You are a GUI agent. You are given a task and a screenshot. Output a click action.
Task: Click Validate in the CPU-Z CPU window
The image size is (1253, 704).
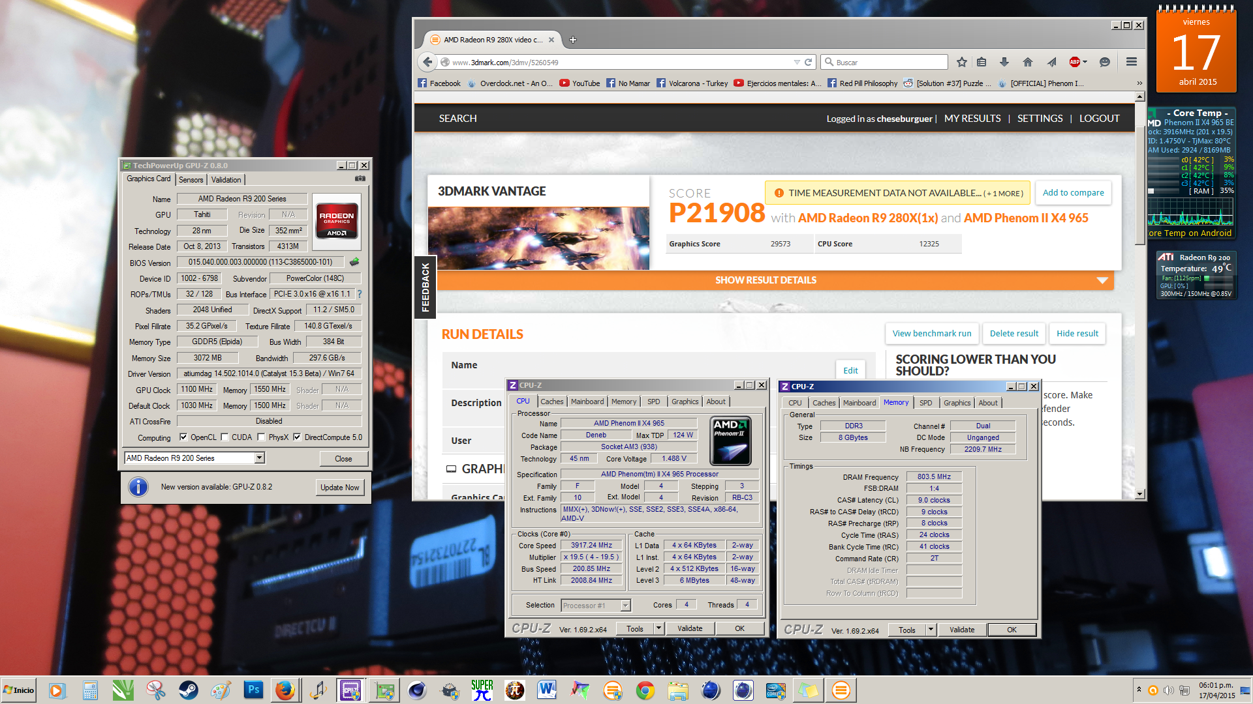point(690,628)
